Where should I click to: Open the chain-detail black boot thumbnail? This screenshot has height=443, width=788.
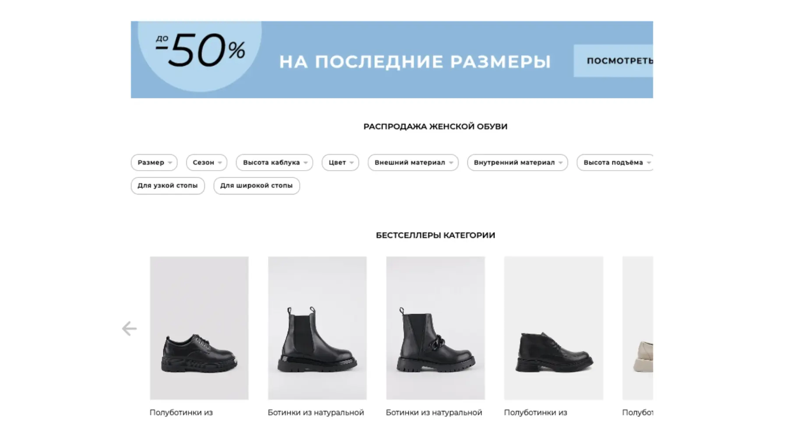pos(435,328)
